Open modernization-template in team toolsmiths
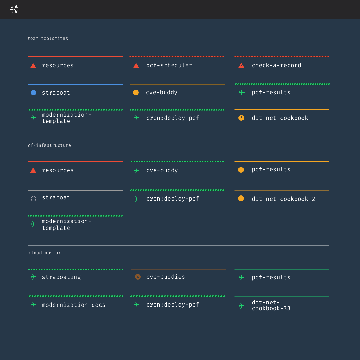The height and width of the screenshot is (360, 360). [x=66, y=118]
